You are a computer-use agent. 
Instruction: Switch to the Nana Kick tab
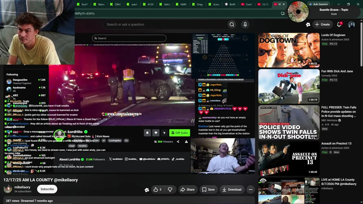pos(99,4)
